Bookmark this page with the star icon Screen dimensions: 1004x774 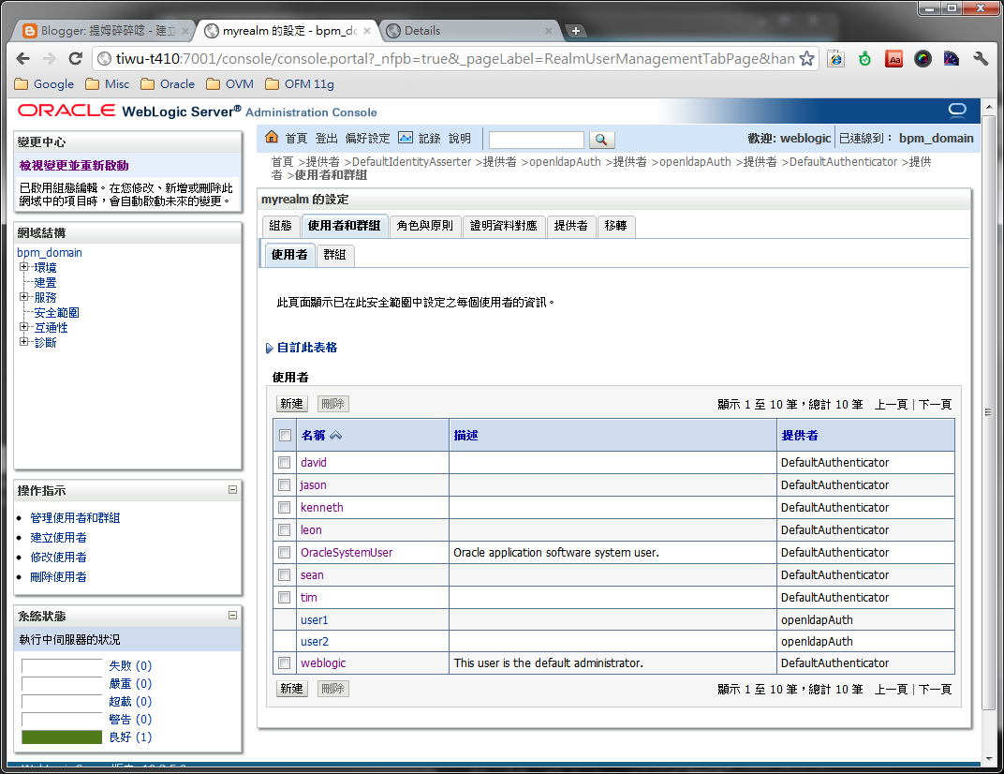(806, 59)
